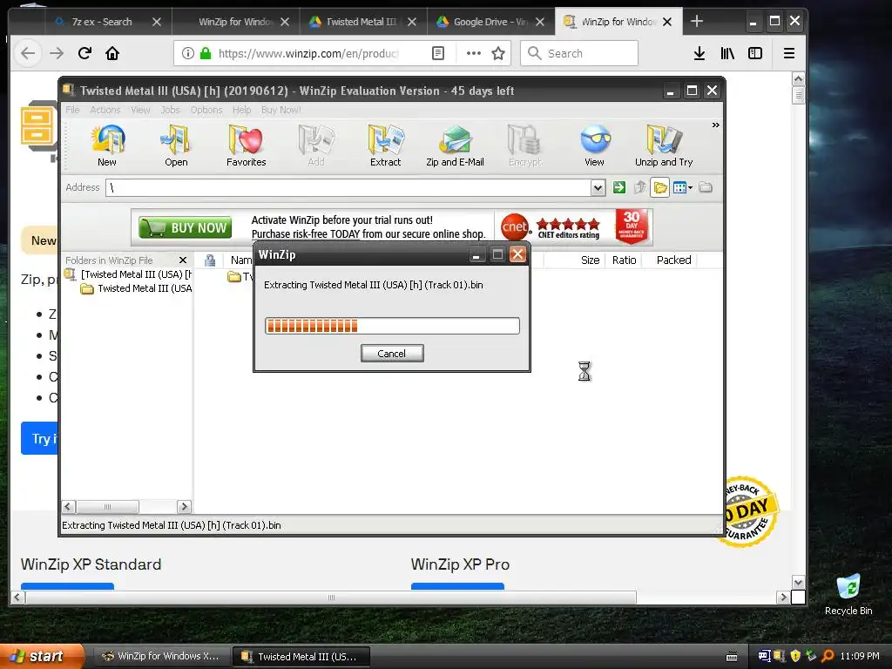Expand the toolbar overflow chevron
This screenshot has width=892, height=669.
pos(715,125)
